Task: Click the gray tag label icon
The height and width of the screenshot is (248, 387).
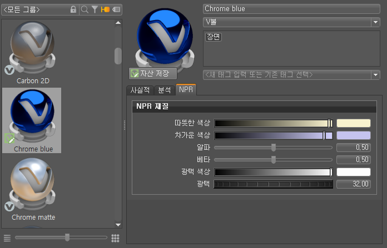Action: pos(116,9)
